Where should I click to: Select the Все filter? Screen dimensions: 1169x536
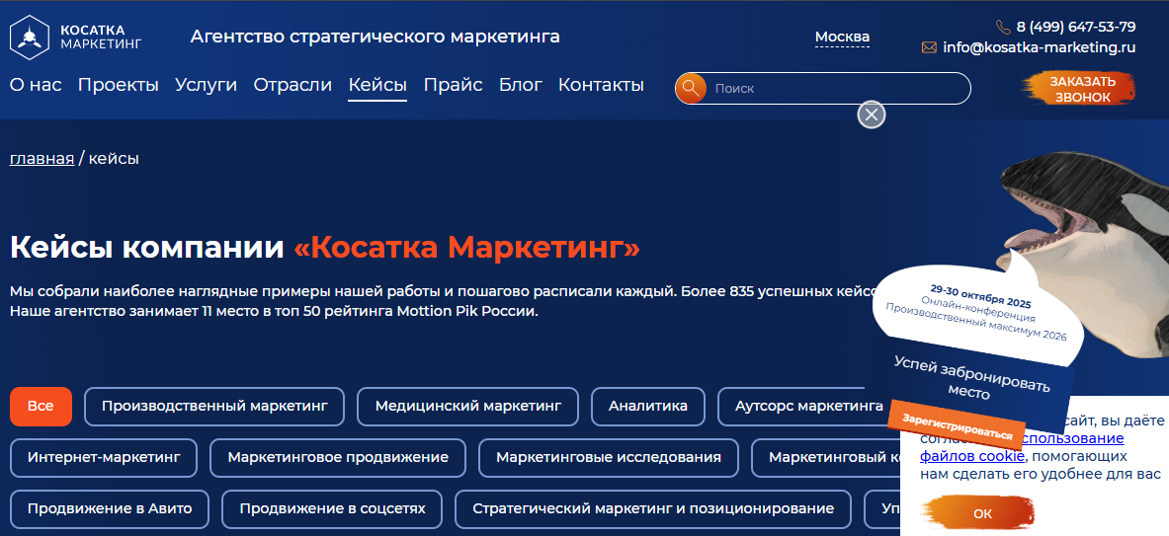[41, 407]
